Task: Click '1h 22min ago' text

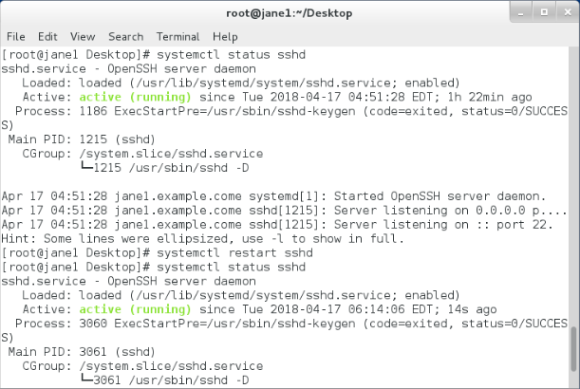Action: click(x=490, y=97)
